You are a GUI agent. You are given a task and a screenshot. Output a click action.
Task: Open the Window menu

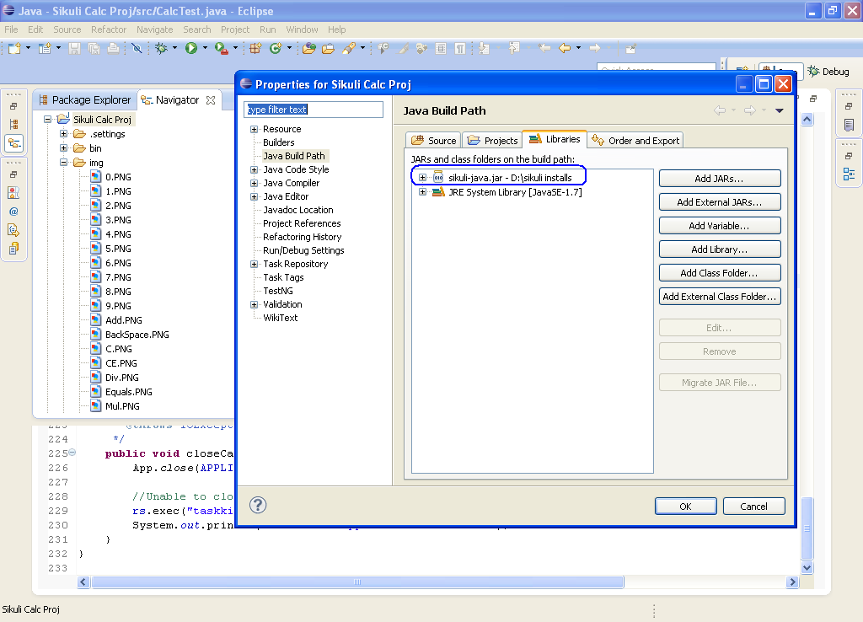click(302, 29)
